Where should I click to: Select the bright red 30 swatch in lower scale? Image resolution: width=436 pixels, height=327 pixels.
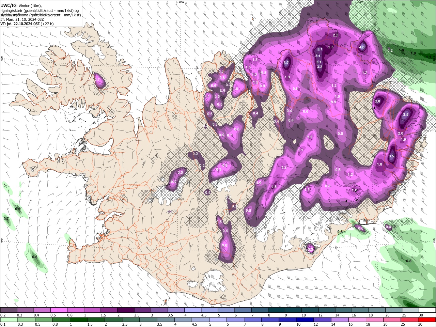click(427, 320)
